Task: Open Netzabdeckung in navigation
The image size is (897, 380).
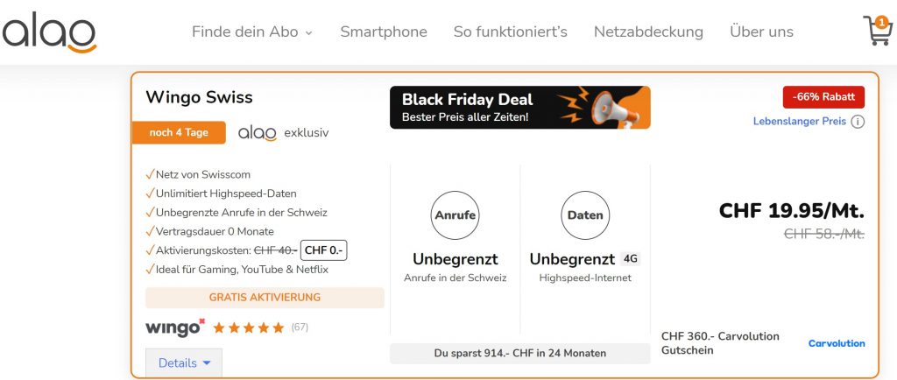Action: 648,32
